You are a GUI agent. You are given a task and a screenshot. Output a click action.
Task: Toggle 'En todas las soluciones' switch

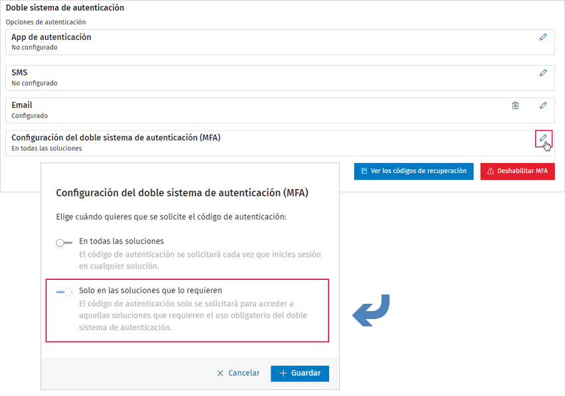[64, 243]
